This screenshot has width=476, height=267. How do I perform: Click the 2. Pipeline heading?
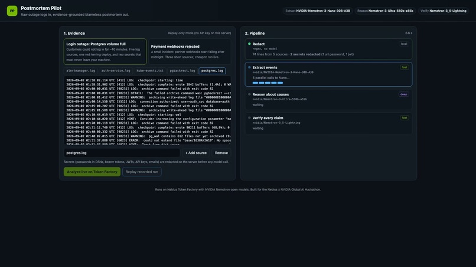(255, 34)
